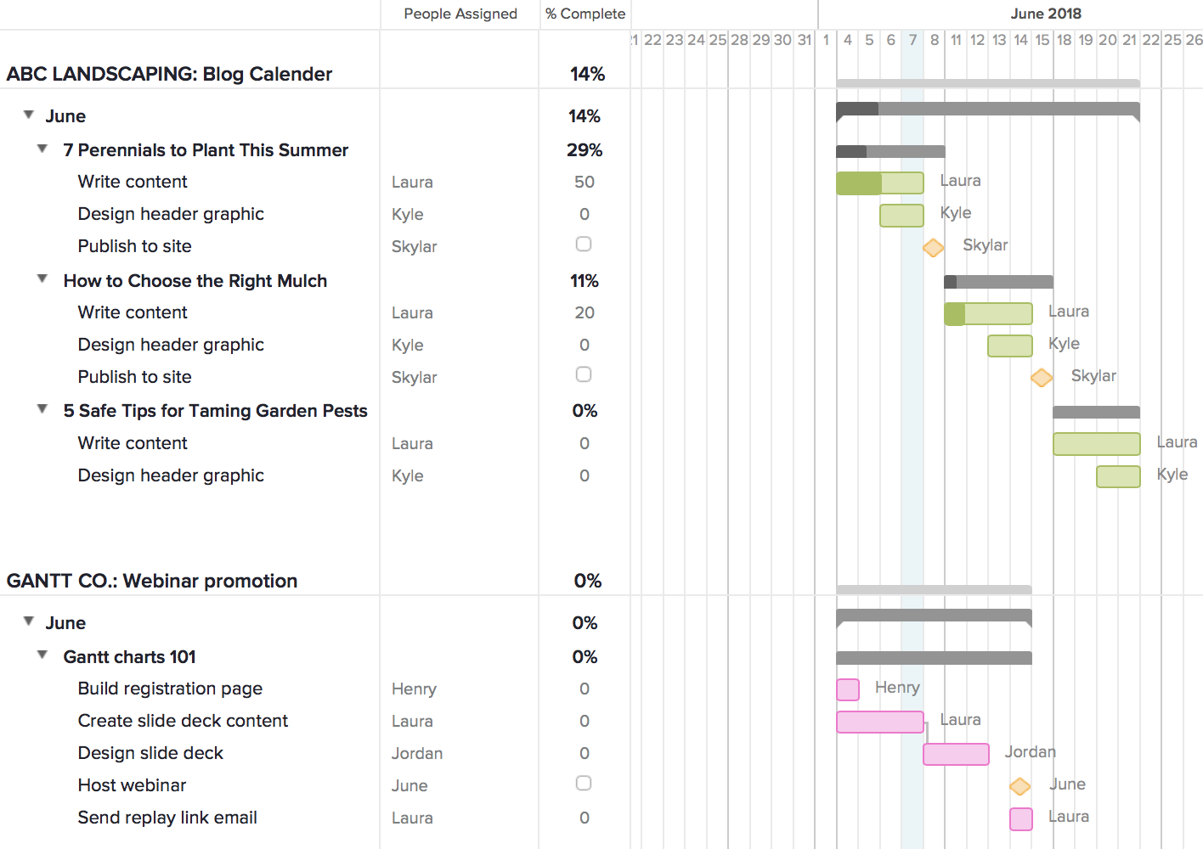Check Publish to site for the Mulch article
The image size is (1203, 849).
click(584, 374)
